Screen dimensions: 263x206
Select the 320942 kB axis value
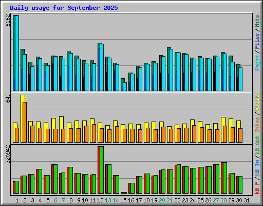tap(8, 154)
